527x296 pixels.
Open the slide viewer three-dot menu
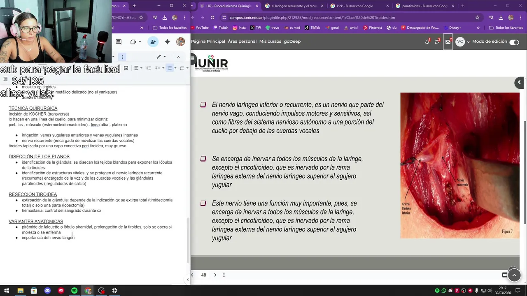point(224,275)
